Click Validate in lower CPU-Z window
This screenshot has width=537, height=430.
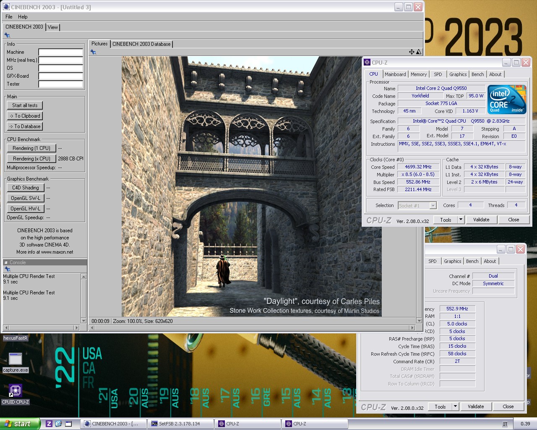click(x=476, y=406)
